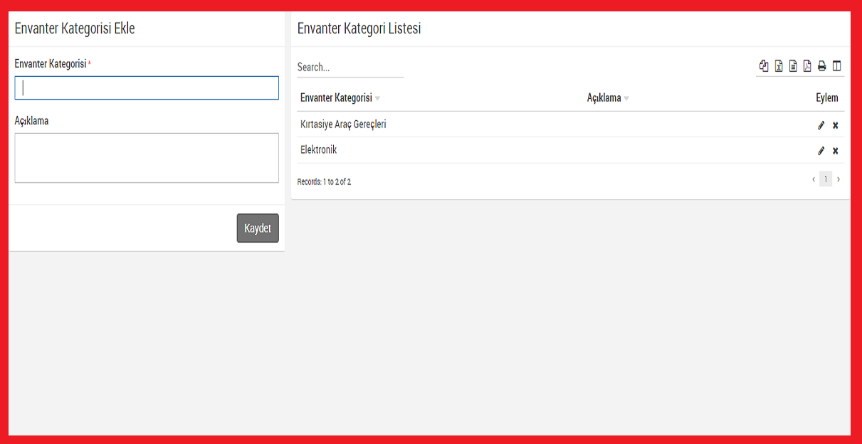862x444 pixels.
Task: Export the category list as PDF
Action: (807, 66)
